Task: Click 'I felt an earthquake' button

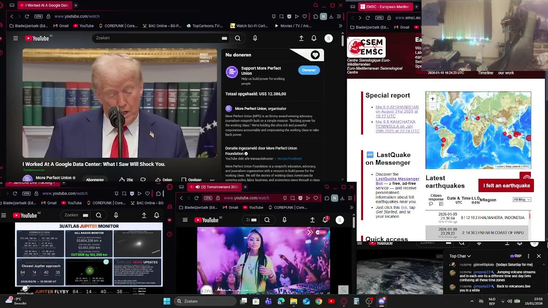Action: click(506, 186)
